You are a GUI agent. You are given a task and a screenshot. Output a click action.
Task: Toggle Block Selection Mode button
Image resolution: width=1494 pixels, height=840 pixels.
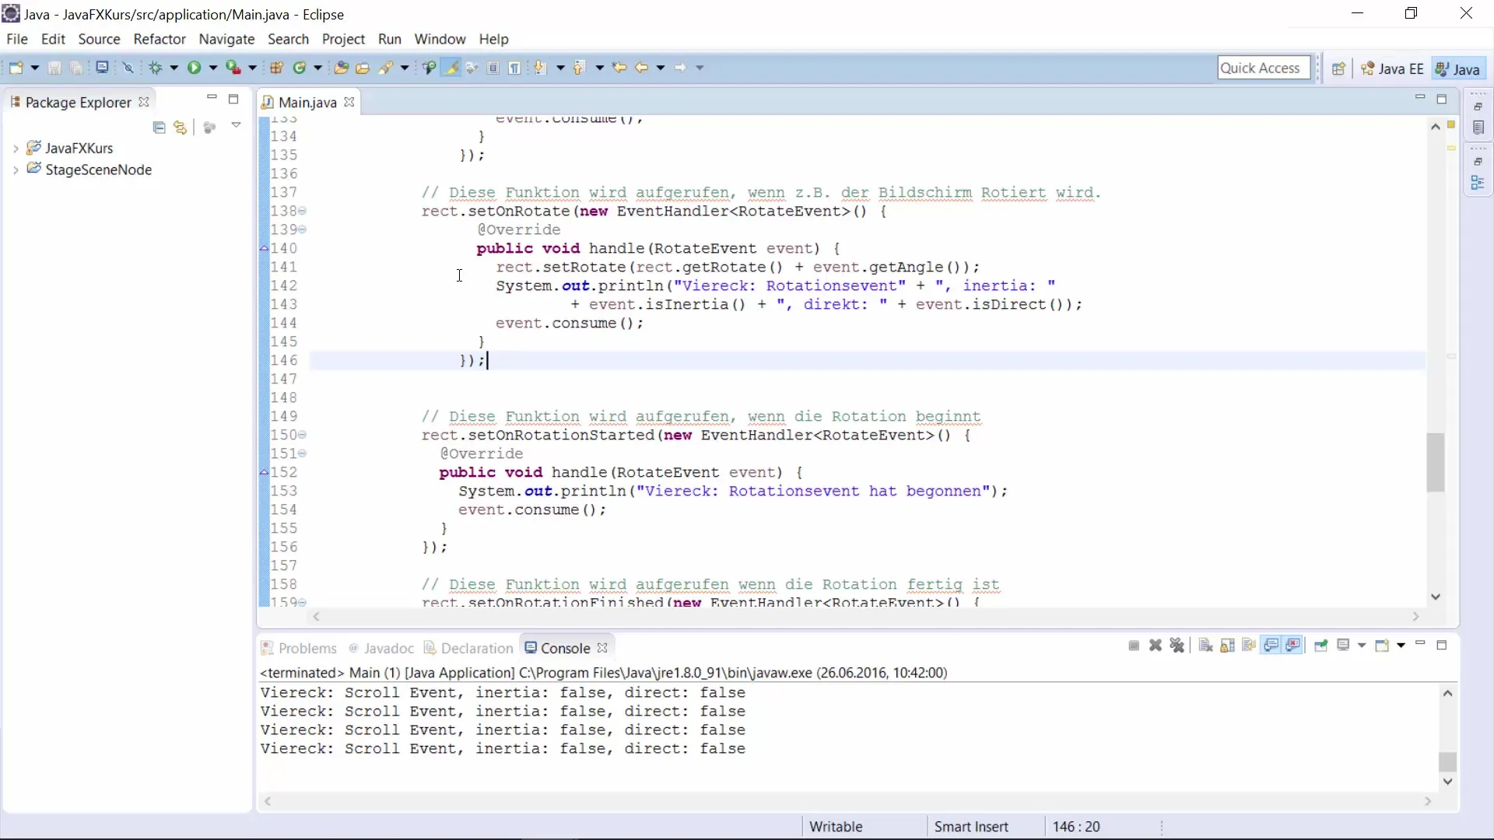click(x=493, y=68)
